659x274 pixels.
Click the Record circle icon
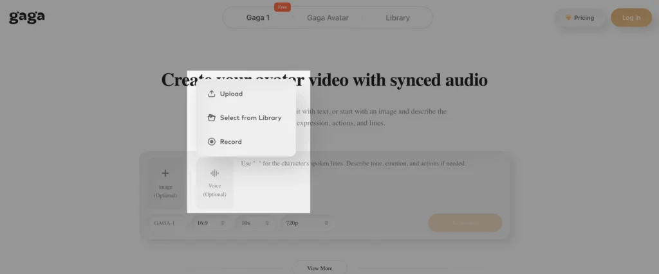tap(211, 142)
